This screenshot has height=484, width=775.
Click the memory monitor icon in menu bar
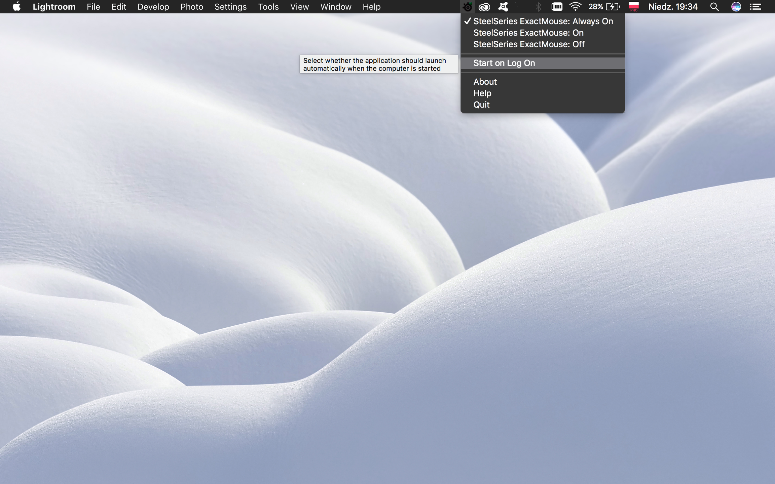tap(557, 7)
